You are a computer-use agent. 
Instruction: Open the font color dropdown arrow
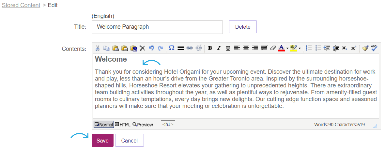pyautogui.click(x=287, y=48)
